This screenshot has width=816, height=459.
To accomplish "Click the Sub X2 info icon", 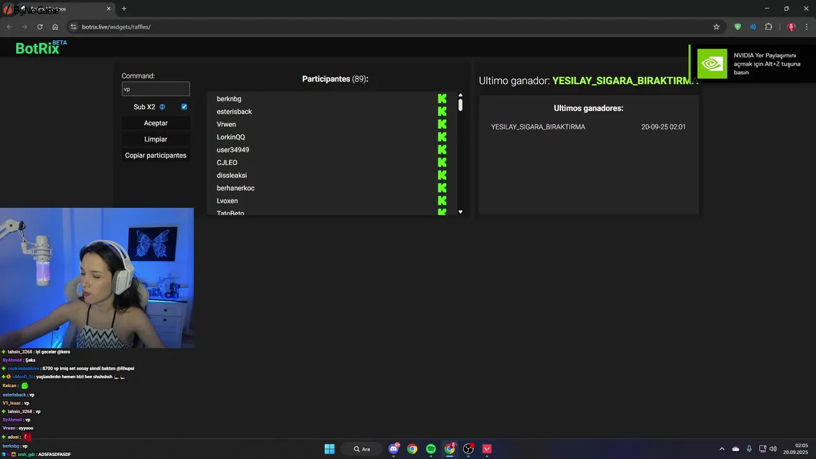I will [x=163, y=107].
